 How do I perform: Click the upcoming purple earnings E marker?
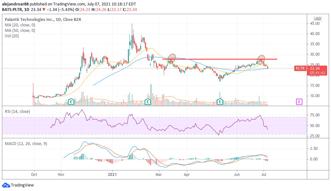299,102
